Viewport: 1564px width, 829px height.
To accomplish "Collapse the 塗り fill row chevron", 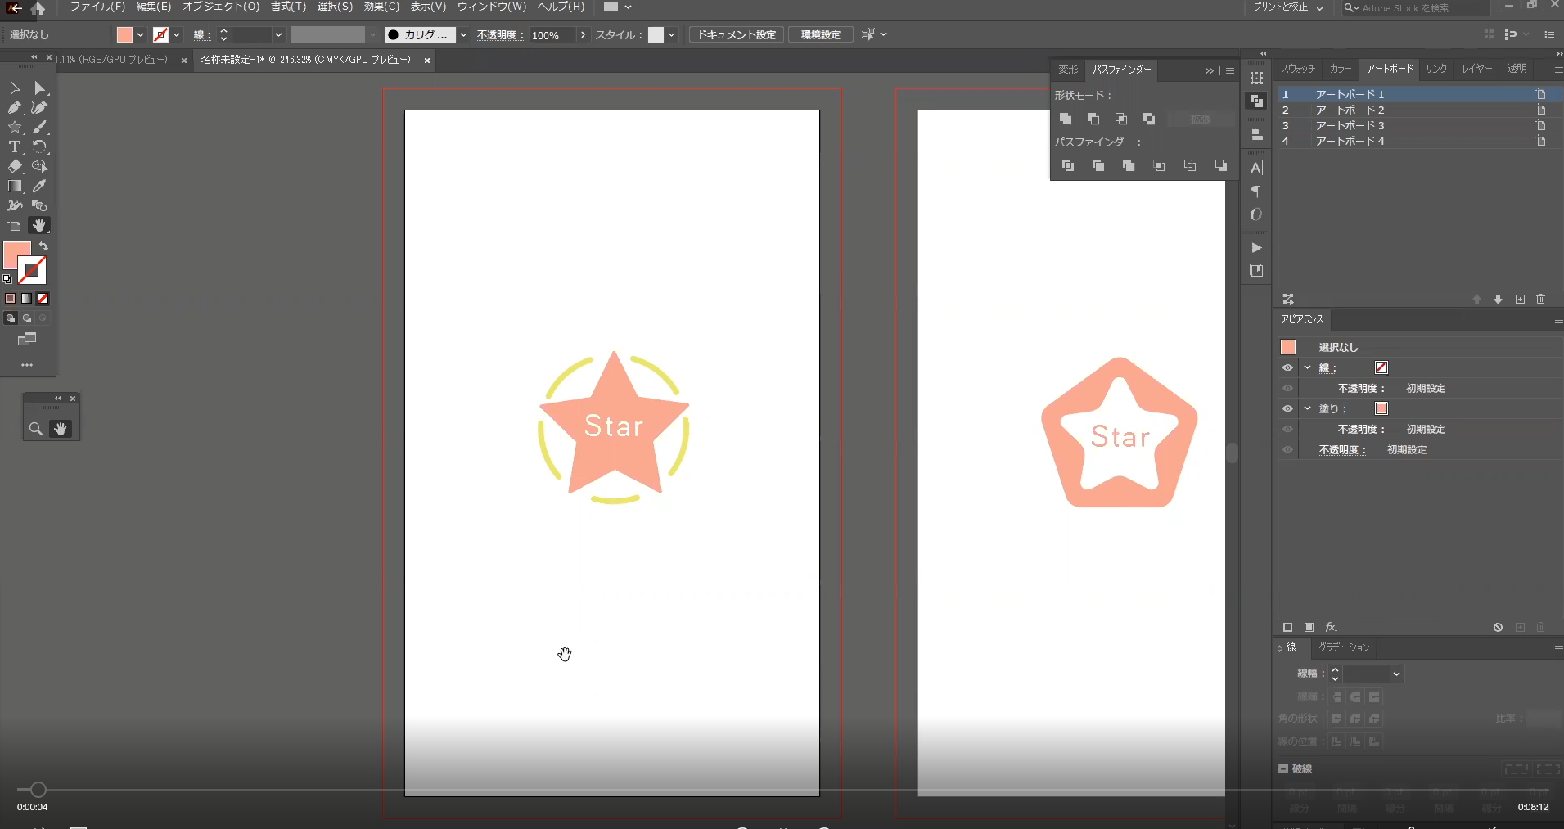I will [x=1308, y=408].
